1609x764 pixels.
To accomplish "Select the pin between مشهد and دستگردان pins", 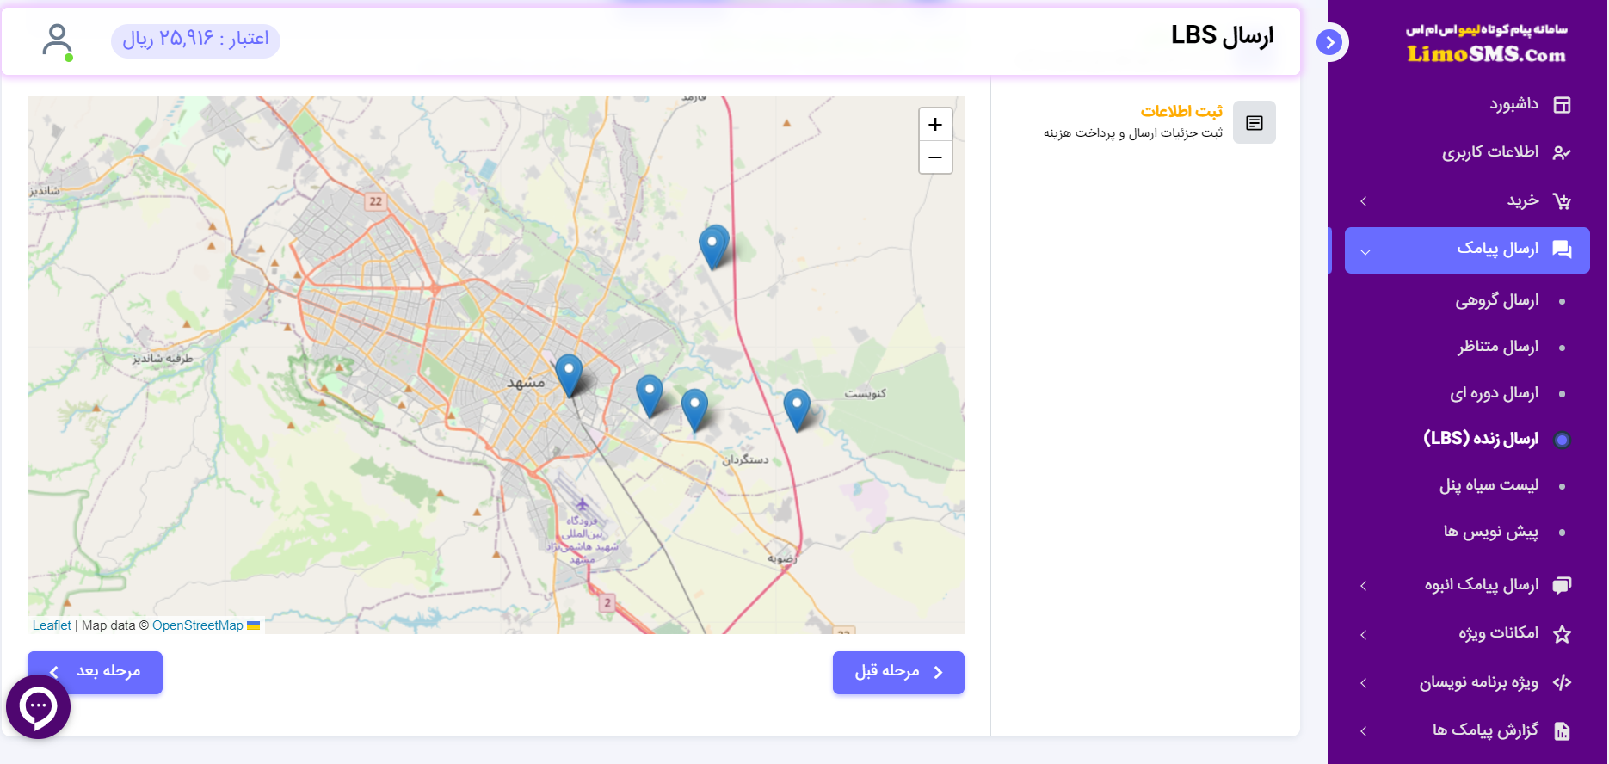I will 650,396.
